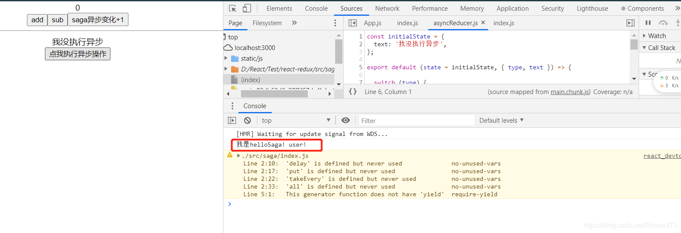
Task: Select line number 5 in the editor
Action: click(x=361, y=67)
